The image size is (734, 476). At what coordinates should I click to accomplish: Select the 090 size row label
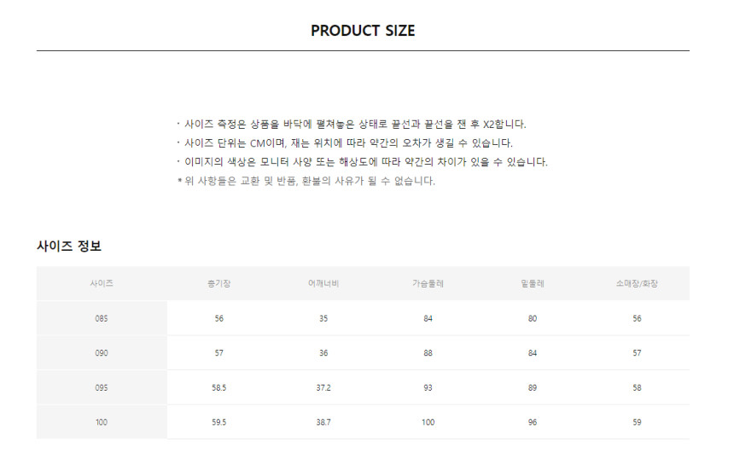[x=102, y=353]
